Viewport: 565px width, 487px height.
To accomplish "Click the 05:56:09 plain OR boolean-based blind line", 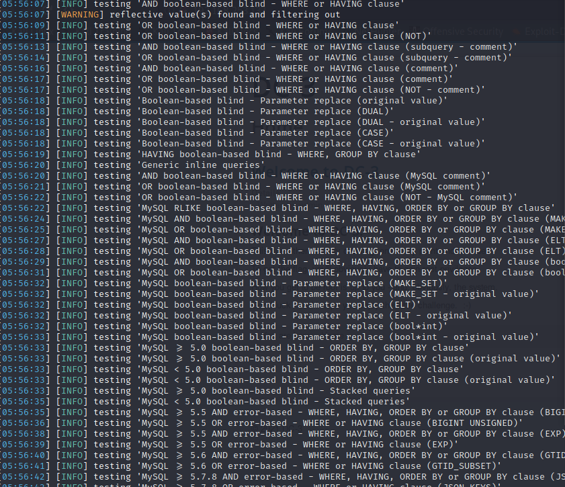I will coord(200,26).
